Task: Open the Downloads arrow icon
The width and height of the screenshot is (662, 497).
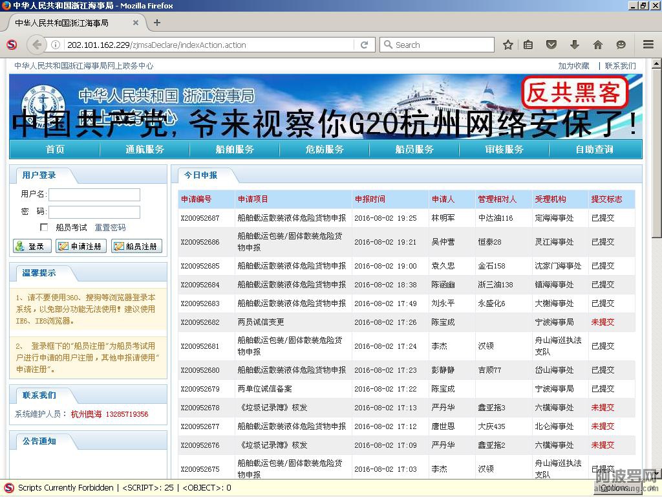Action: [574, 45]
